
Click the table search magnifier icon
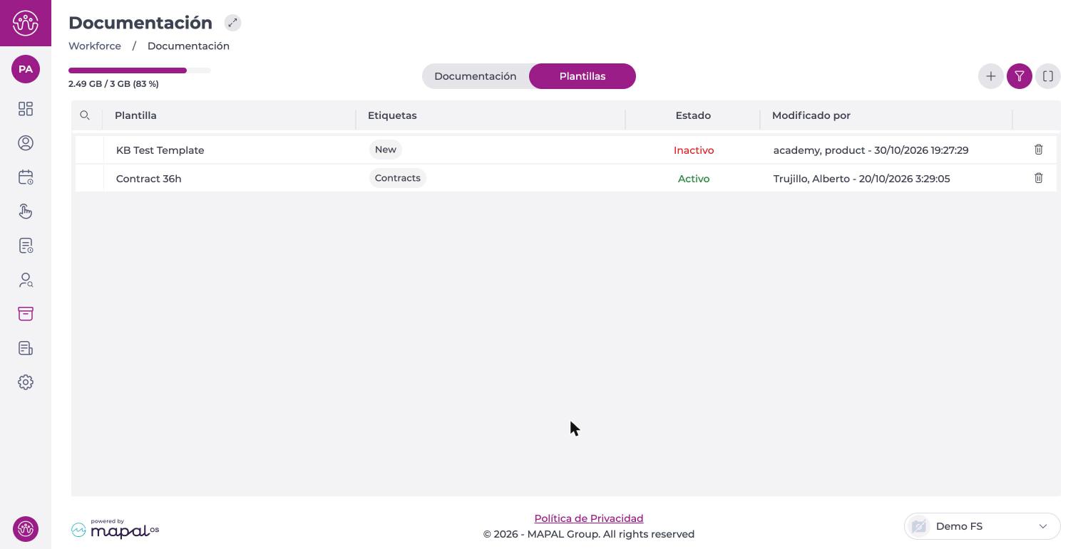point(85,115)
